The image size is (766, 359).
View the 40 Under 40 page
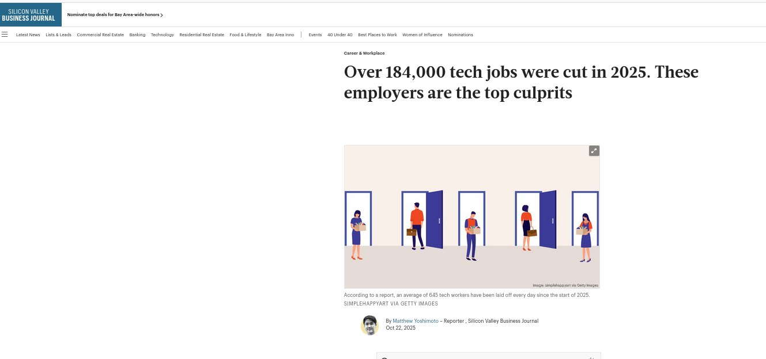pyautogui.click(x=340, y=35)
